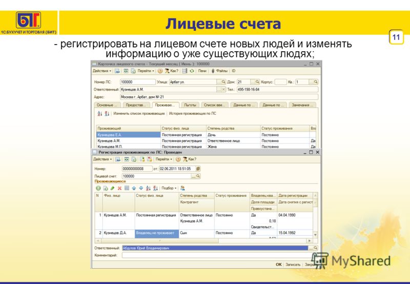410x284 pixels.
Task: Click the OK button
Action: [279, 265]
